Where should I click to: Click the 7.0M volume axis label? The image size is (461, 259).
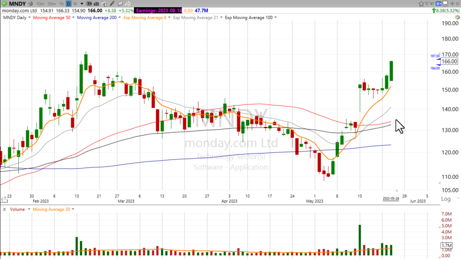pos(446,214)
